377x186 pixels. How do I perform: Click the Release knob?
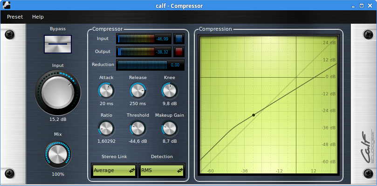[x=138, y=91]
